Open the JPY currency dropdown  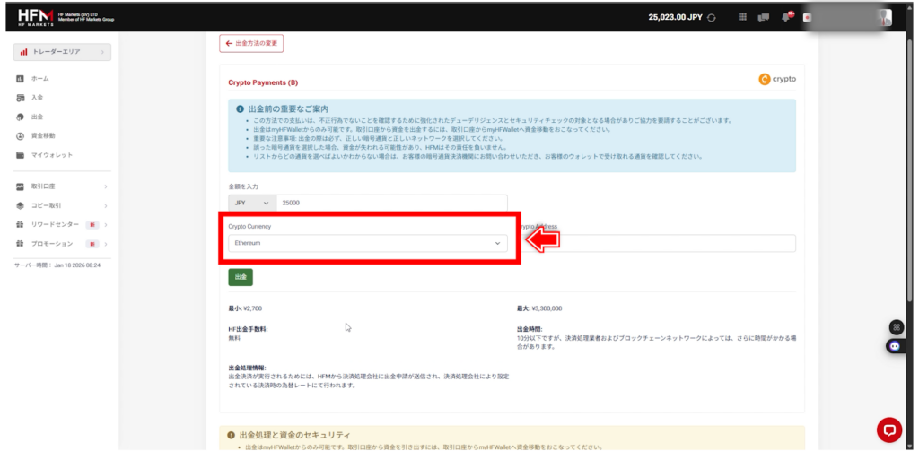coord(252,204)
